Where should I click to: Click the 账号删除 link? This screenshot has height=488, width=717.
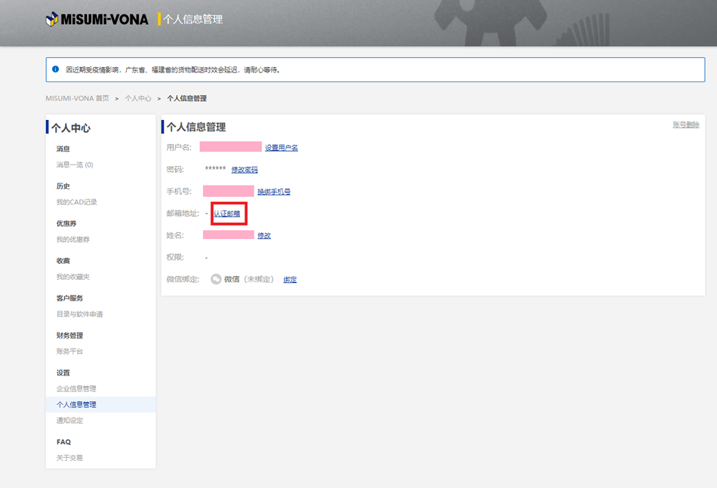[x=686, y=125]
